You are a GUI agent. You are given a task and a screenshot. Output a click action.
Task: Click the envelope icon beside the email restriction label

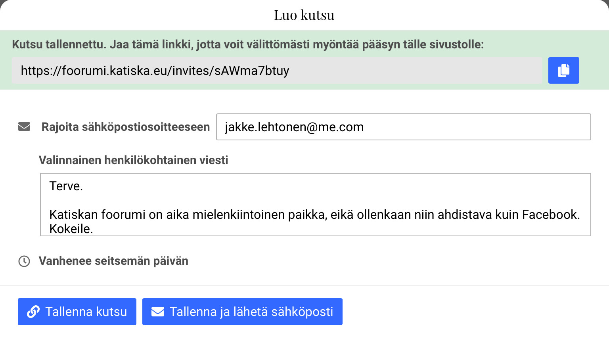[24, 127]
